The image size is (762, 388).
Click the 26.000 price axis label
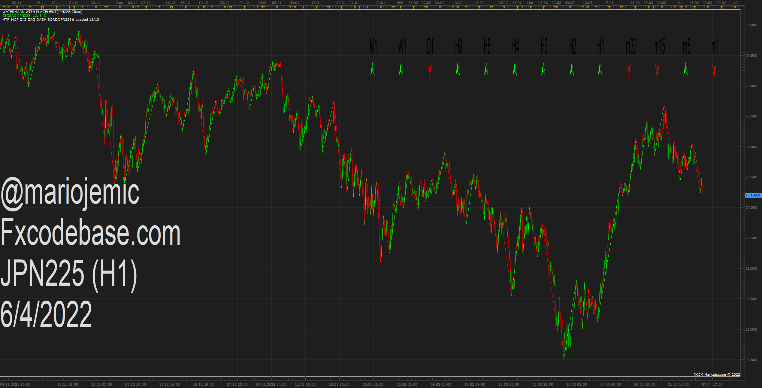coord(751,268)
